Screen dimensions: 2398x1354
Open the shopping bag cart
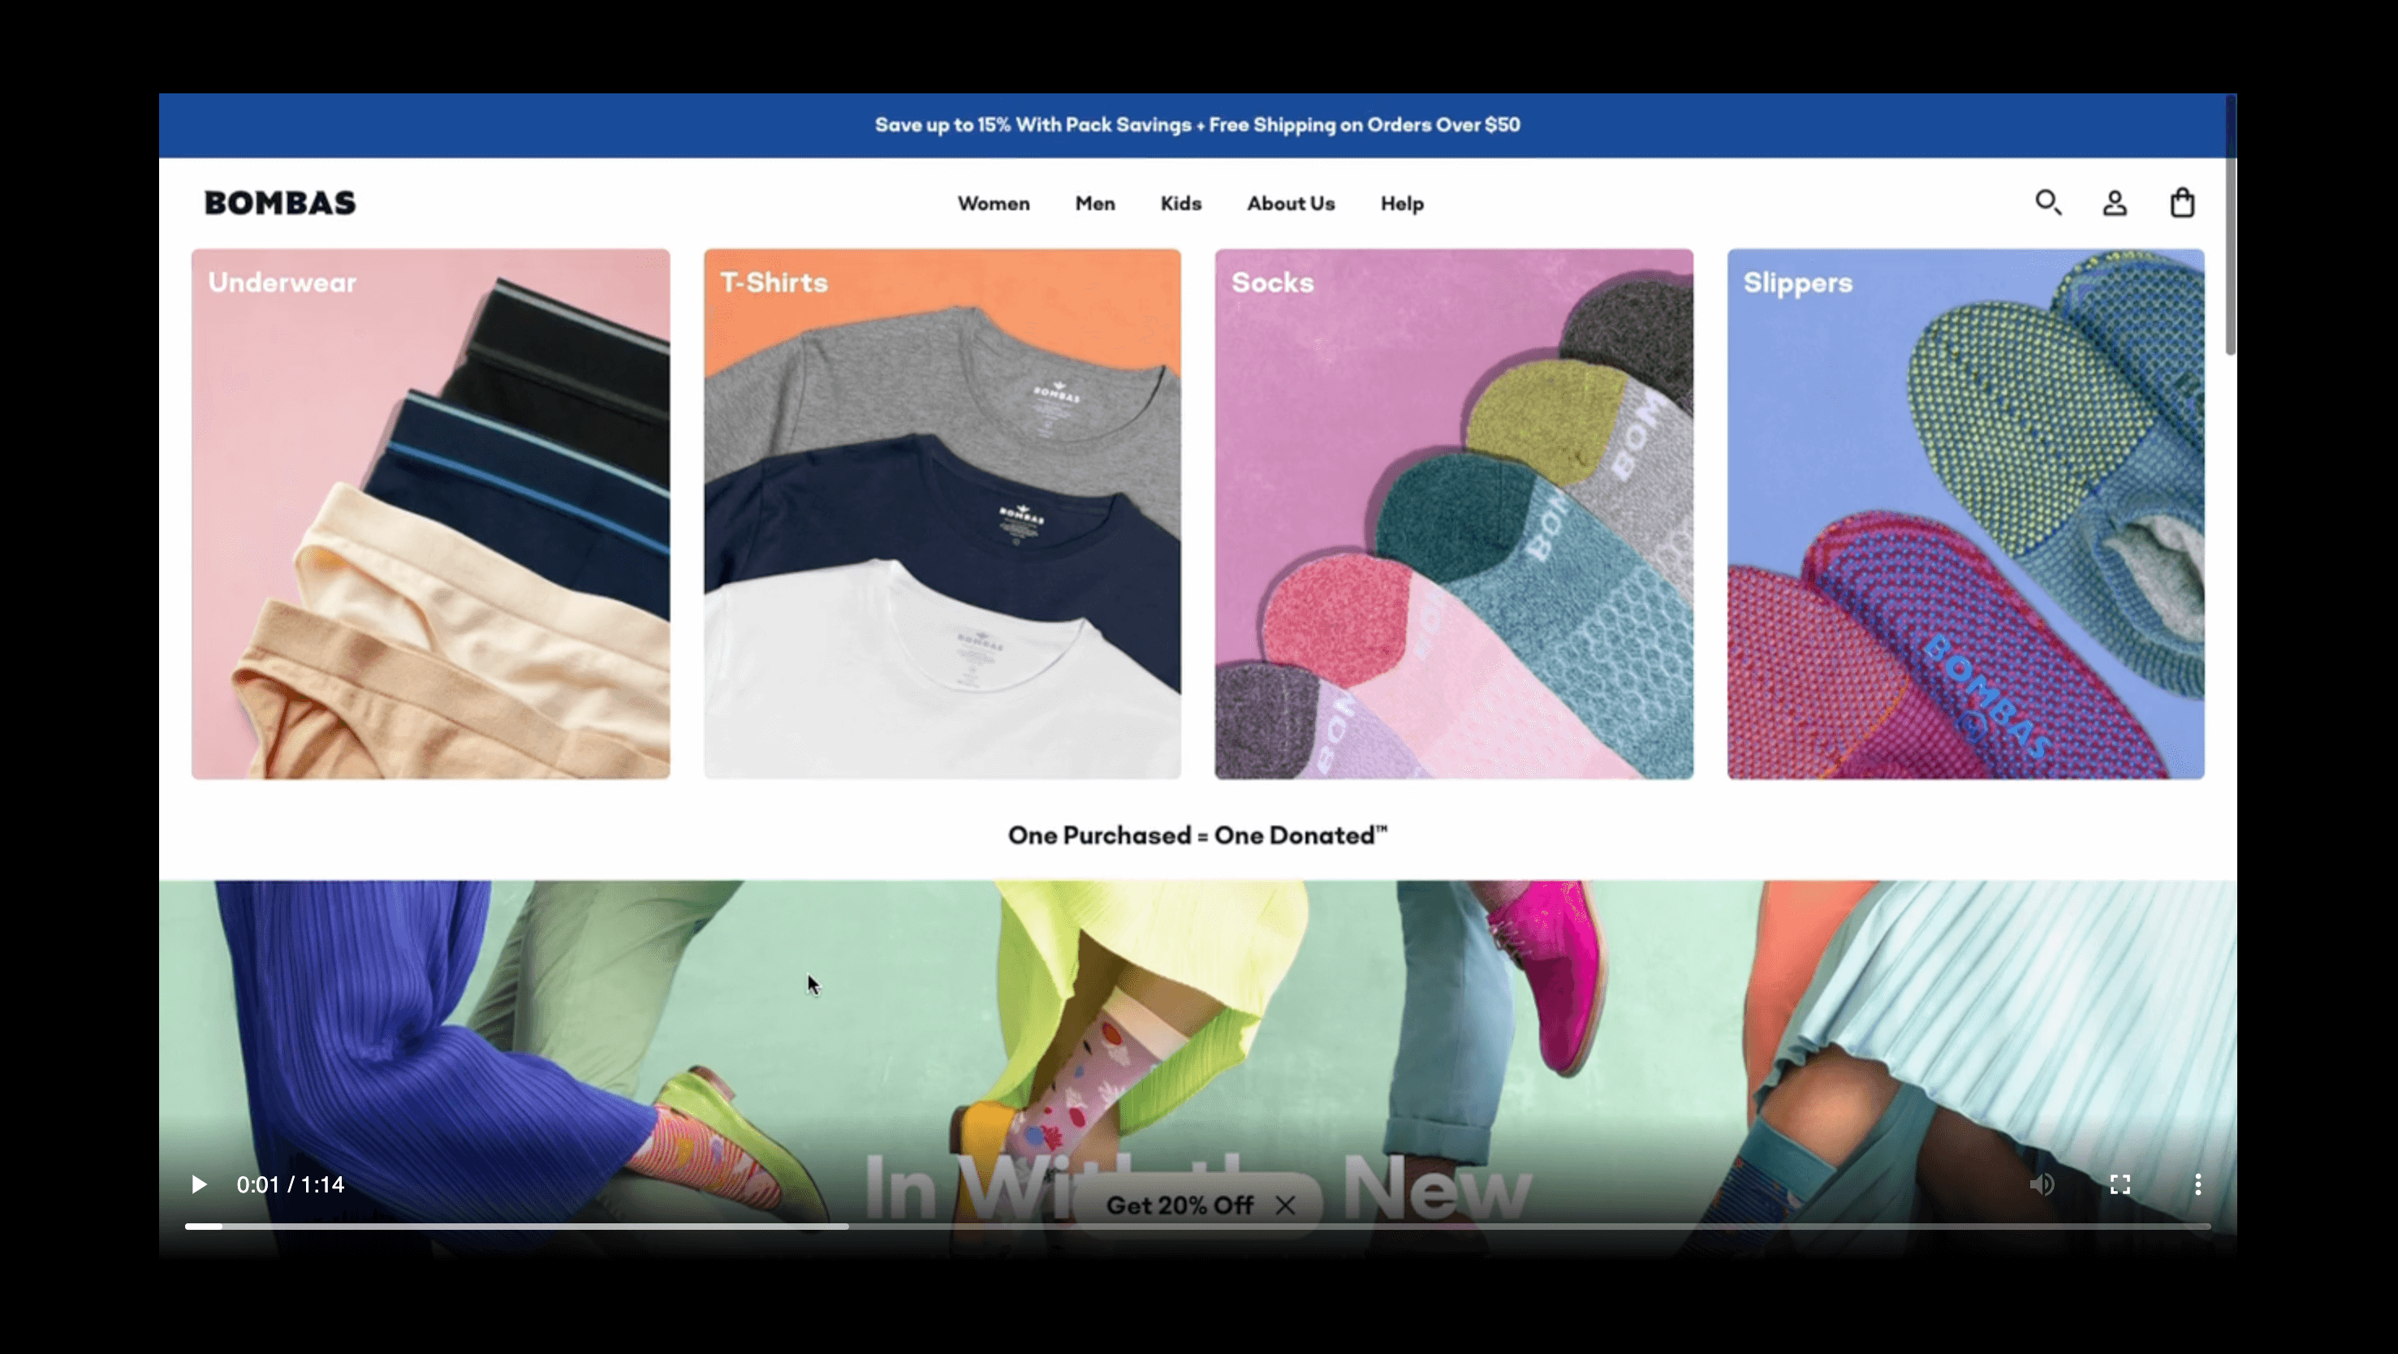(2182, 202)
